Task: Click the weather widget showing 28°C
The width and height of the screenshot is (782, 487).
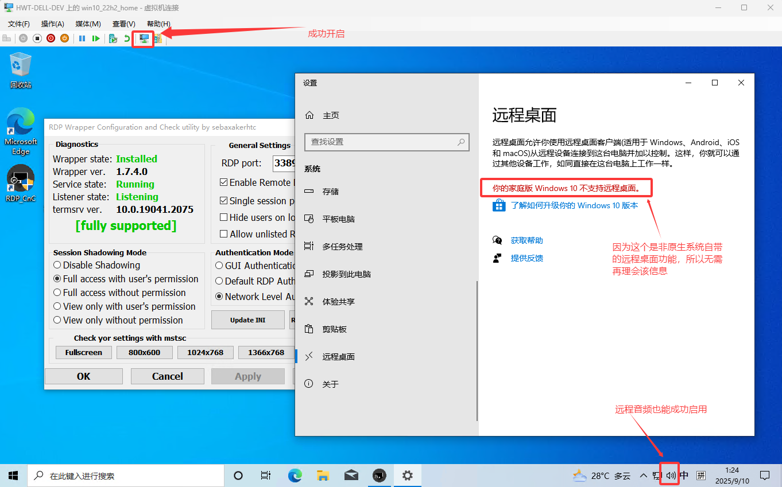Action: tap(602, 476)
